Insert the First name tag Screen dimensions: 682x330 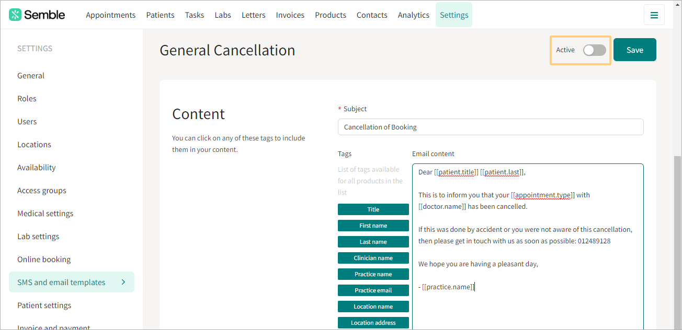pos(373,226)
